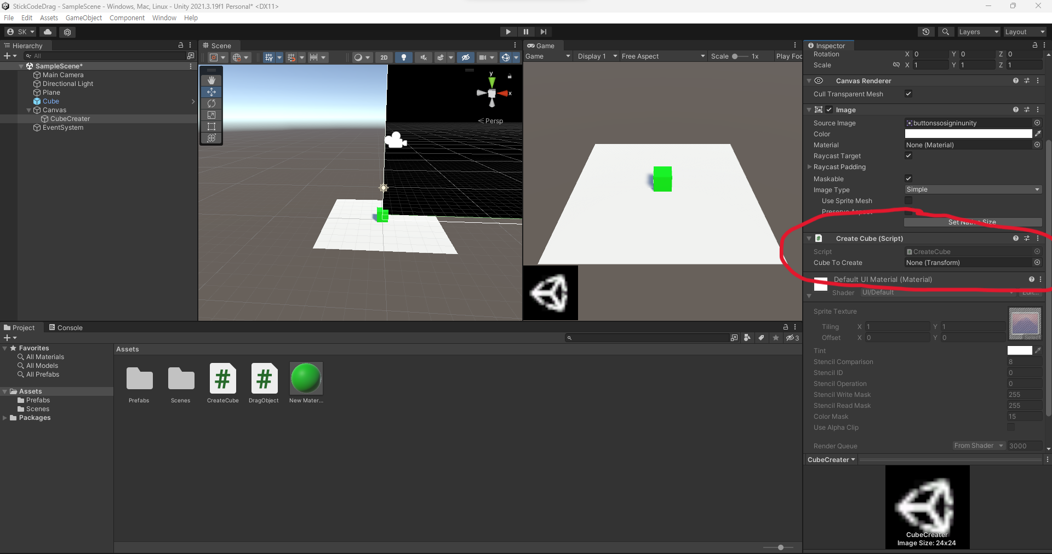Select the CreateCube script asset
This screenshot has height=554, width=1052.
[x=223, y=383]
